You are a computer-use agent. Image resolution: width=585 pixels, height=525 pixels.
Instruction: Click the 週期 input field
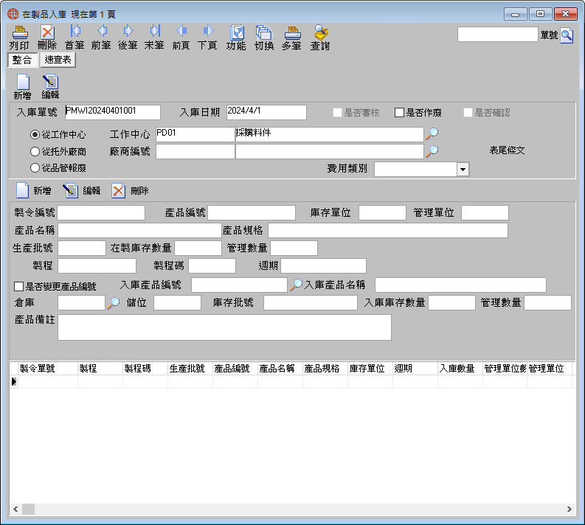coord(323,266)
